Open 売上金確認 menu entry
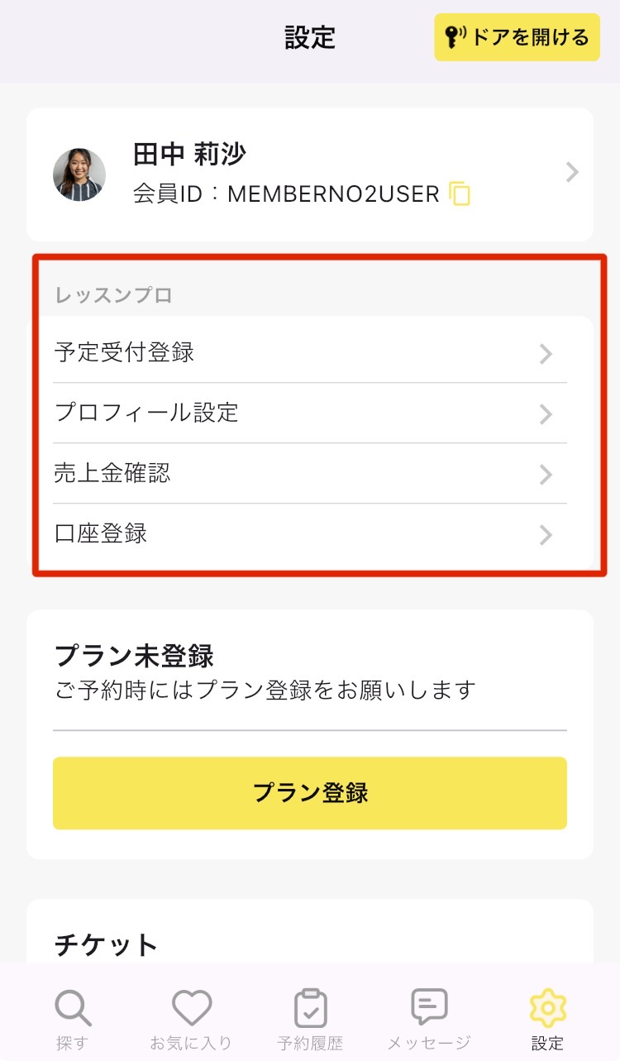 (x=112, y=474)
